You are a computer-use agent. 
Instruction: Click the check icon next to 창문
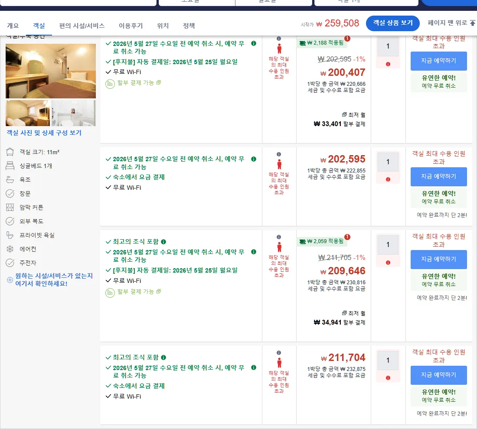(x=10, y=193)
